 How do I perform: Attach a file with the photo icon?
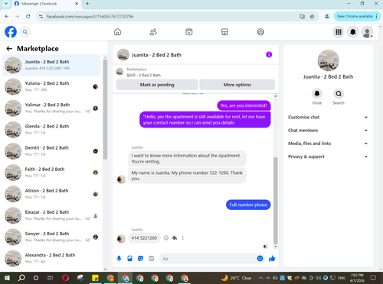(129, 259)
